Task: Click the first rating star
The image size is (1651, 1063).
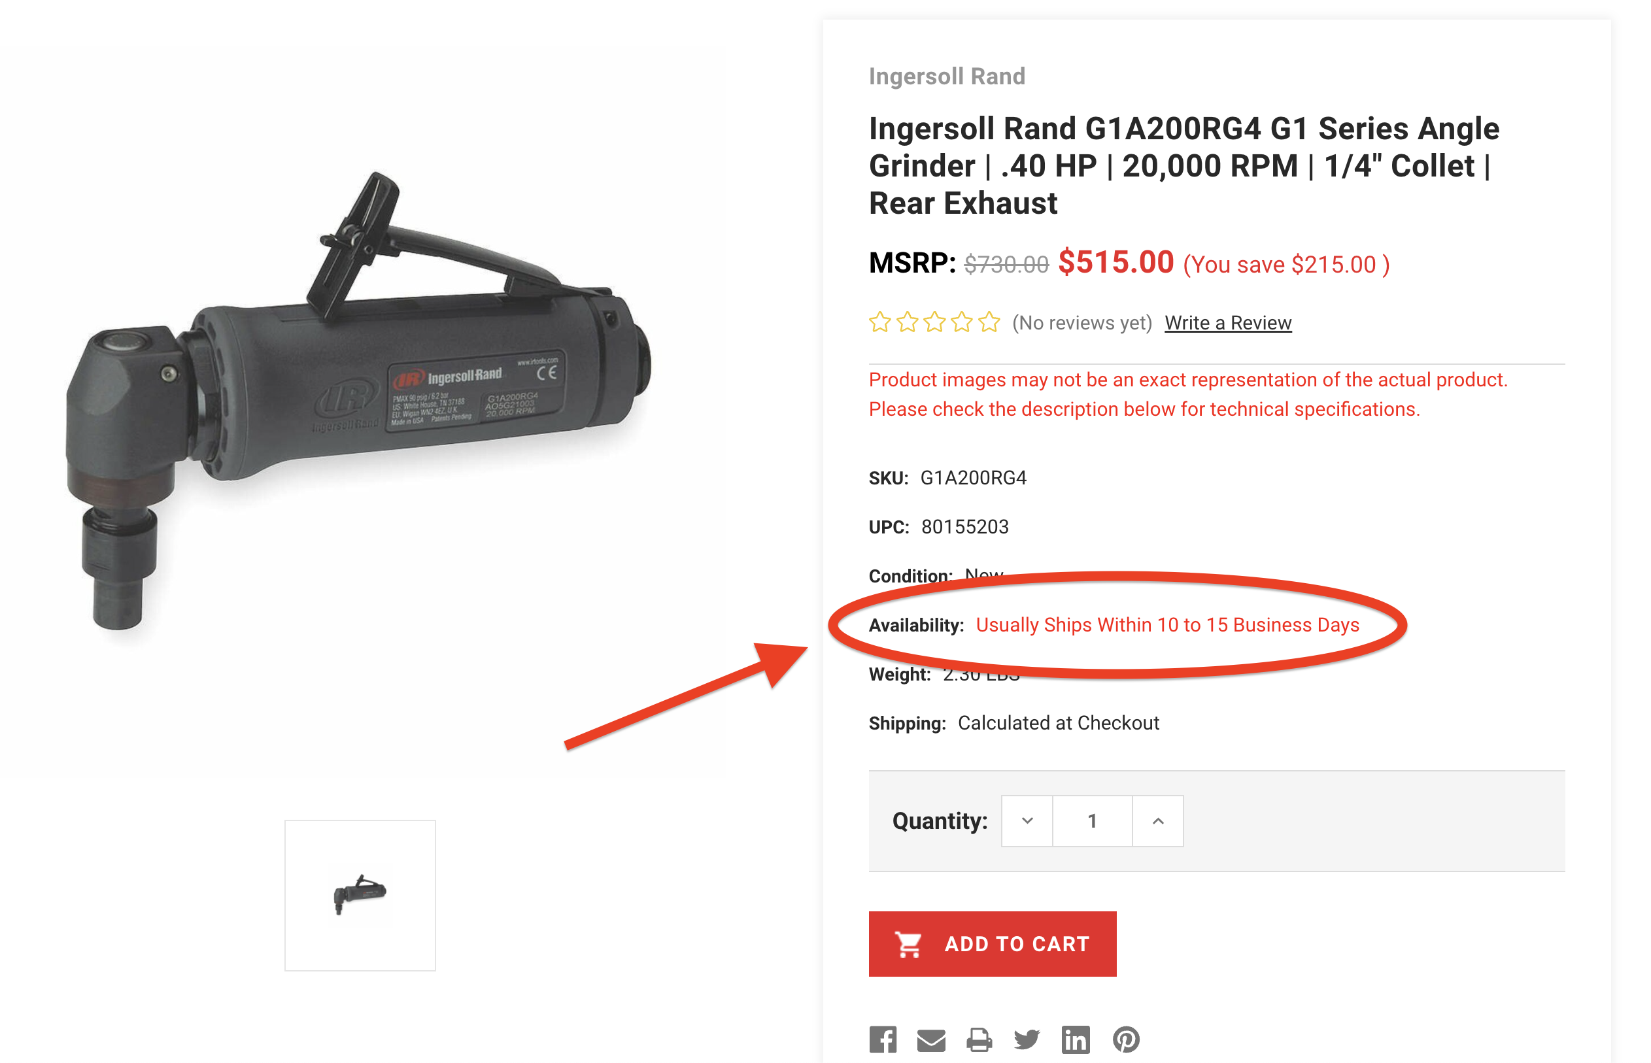Action: (x=879, y=322)
